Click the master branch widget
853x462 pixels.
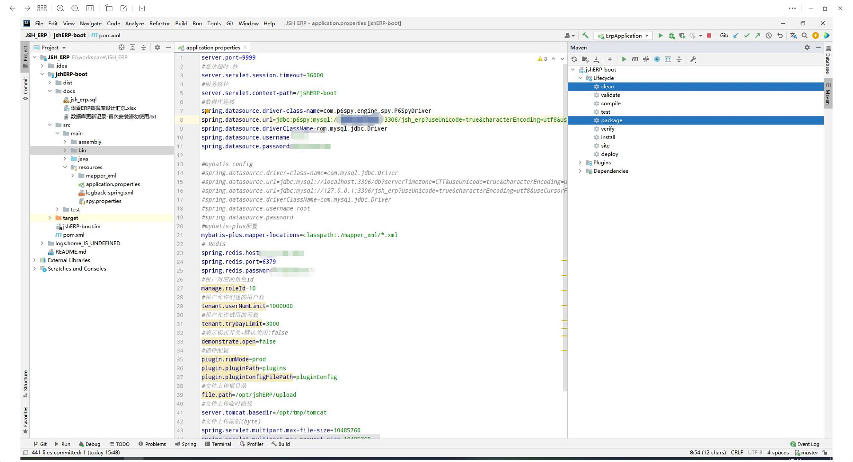coord(806,453)
